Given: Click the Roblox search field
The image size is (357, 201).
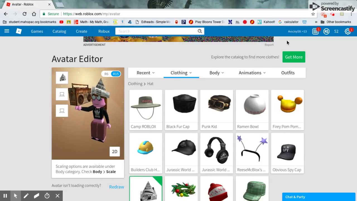Looking at the screenshot, I should tap(156, 31).
